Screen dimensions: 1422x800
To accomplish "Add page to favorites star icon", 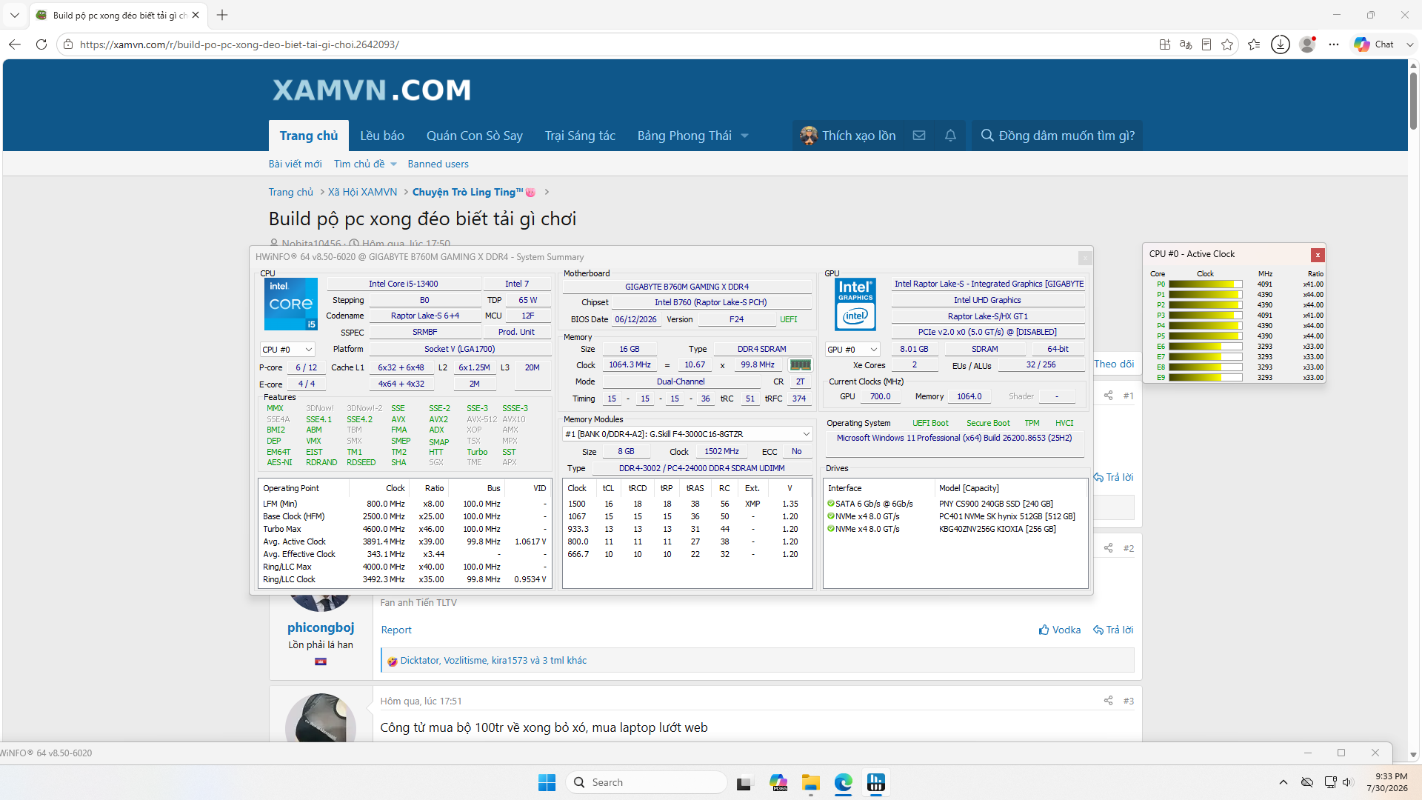I will [x=1227, y=44].
